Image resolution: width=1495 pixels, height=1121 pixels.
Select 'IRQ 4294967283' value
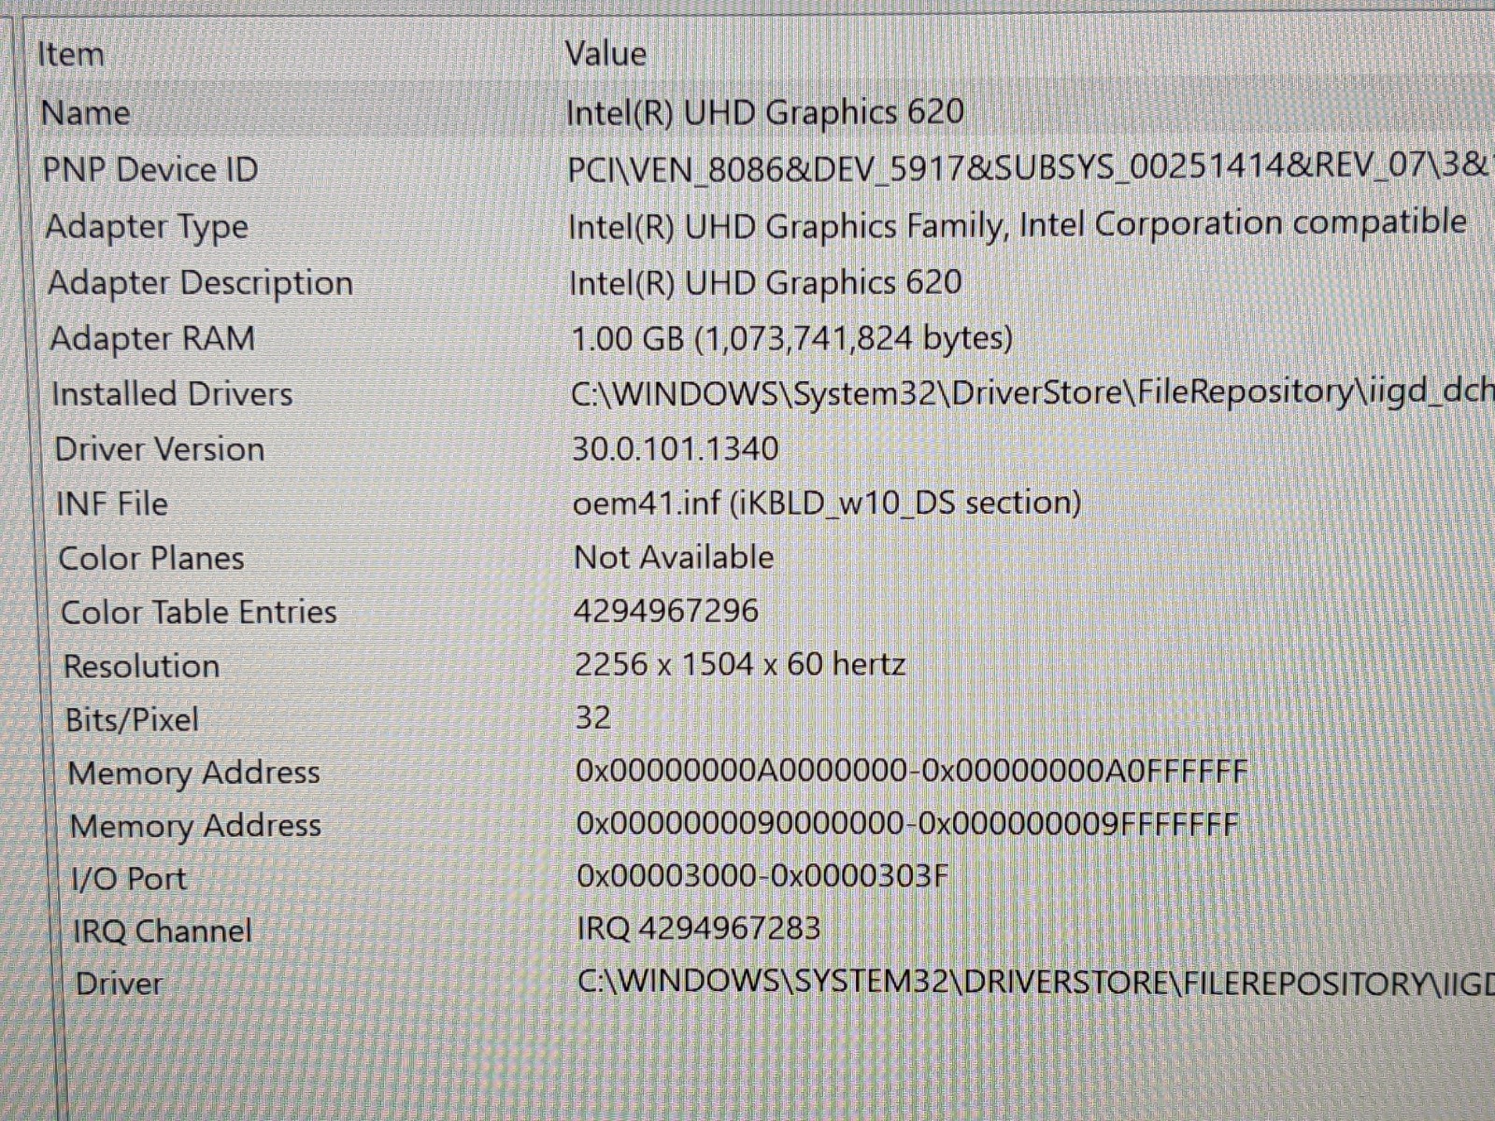(x=699, y=929)
